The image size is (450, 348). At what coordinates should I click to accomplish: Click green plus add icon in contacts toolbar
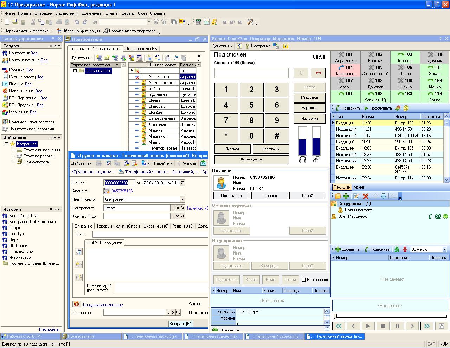pyautogui.click(x=346, y=196)
